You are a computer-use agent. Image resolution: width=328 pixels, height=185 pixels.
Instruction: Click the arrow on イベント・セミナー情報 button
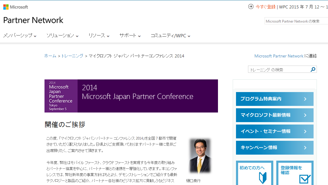coord(305,131)
